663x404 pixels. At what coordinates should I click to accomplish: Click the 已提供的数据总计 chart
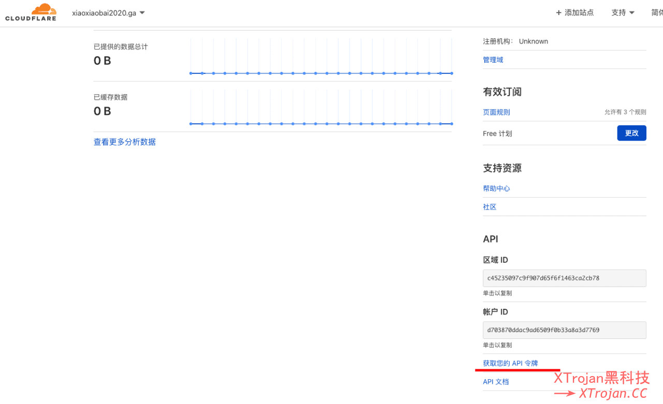click(321, 57)
